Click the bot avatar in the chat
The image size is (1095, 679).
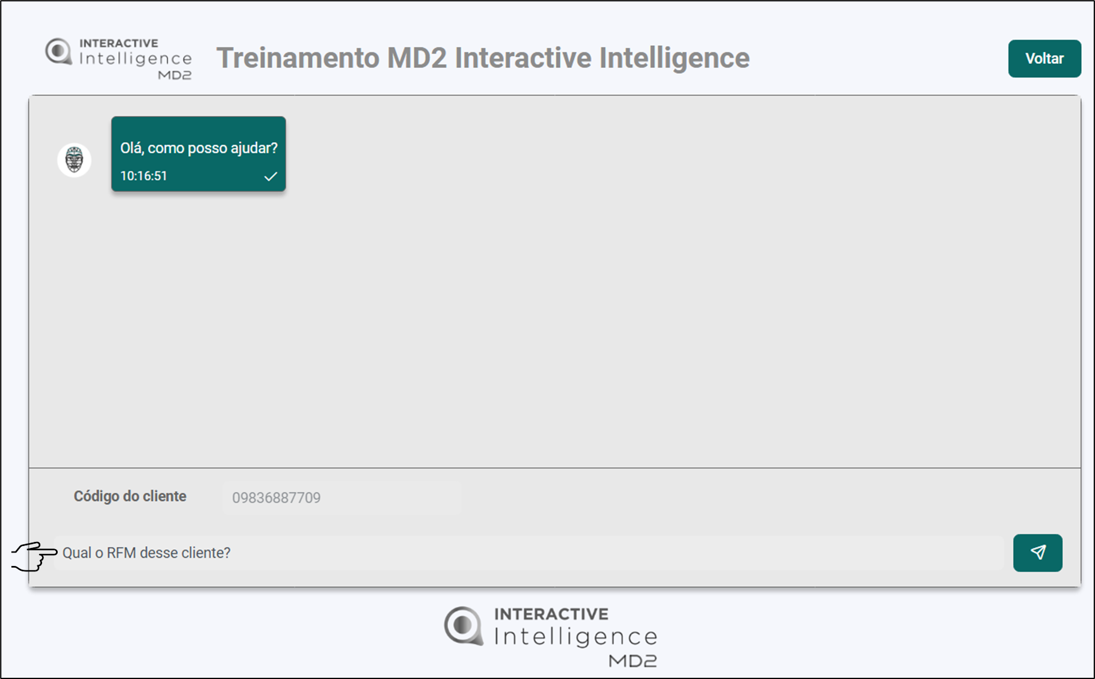(74, 160)
